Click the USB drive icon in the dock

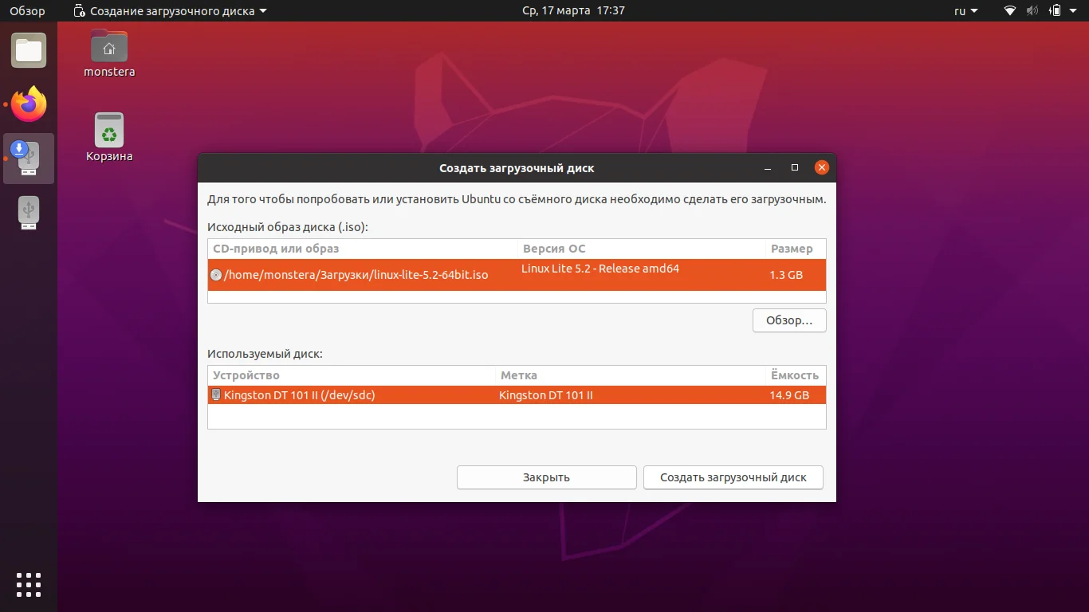tap(29, 212)
